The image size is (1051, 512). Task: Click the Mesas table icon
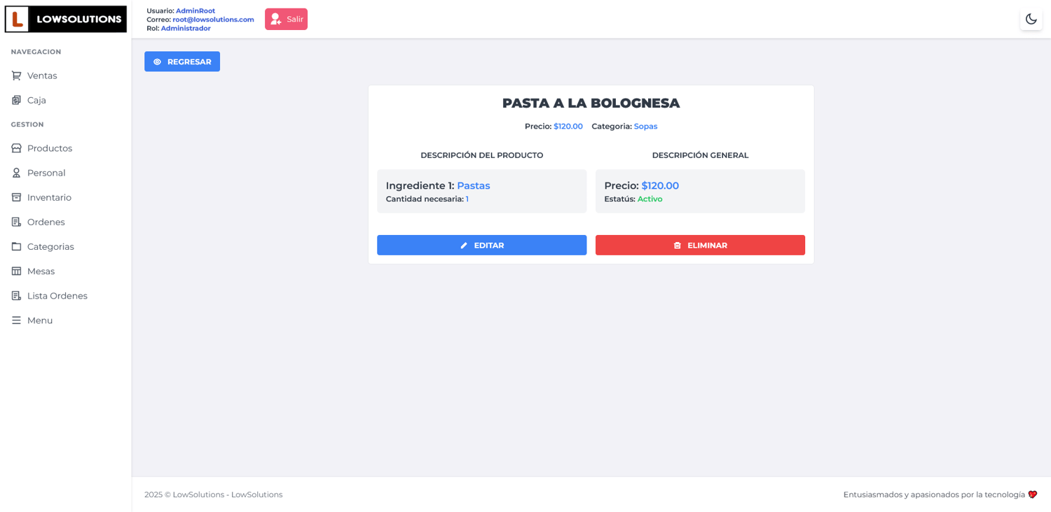point(16,271)
